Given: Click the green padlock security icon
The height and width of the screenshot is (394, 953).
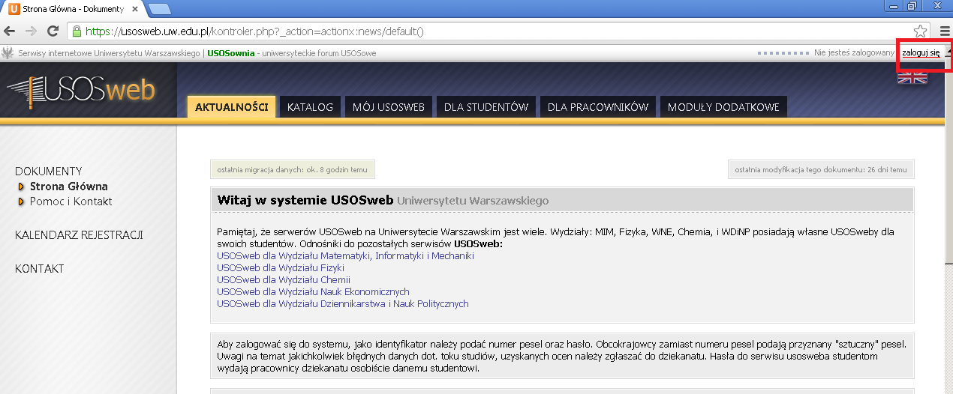Looking at the screenshot, I should click(77, 31).
